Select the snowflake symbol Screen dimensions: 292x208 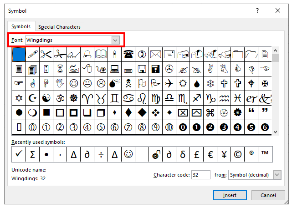pyautogui.click(x=210, y=83)
